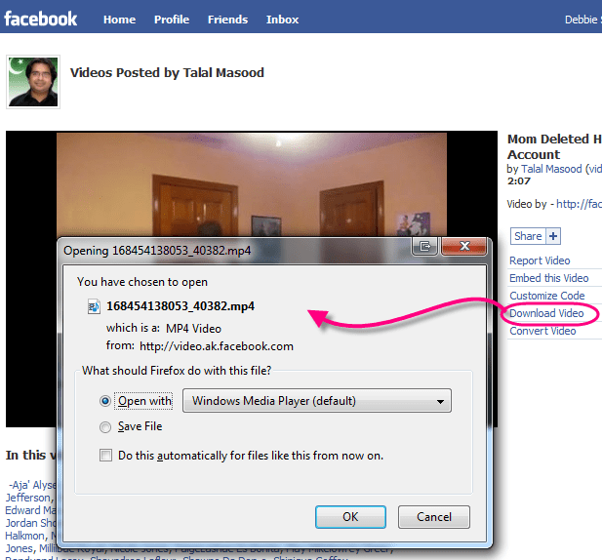Check Do this automatically for files
The width and height of the screenshot is (602, 560).
(105, 456)
